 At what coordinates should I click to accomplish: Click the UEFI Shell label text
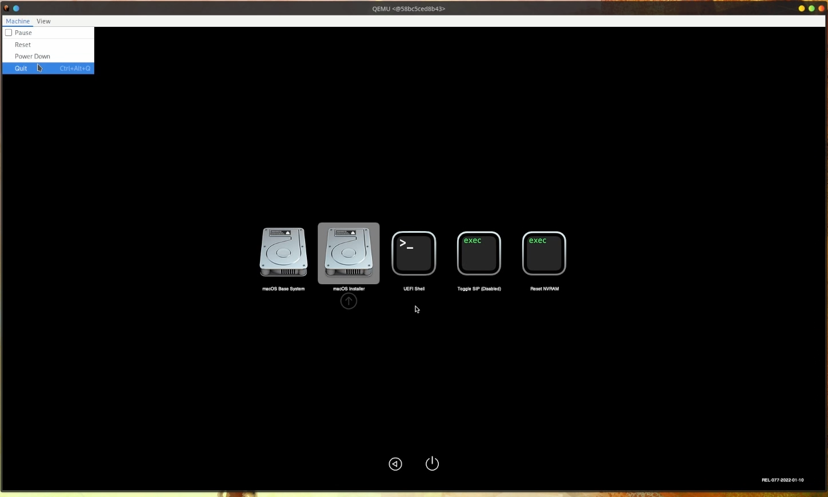[414, 289]
